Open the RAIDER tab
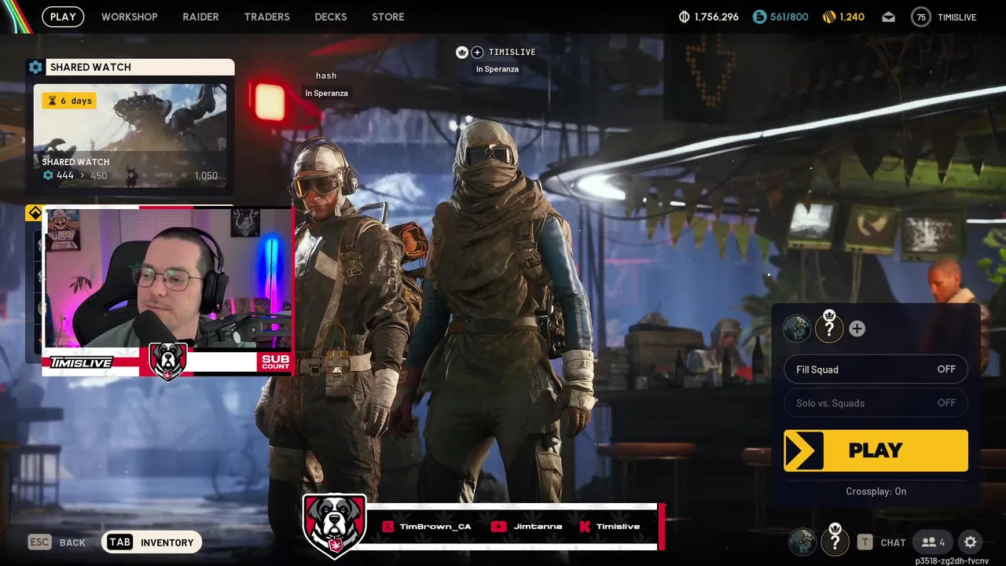 click(200, 17)
